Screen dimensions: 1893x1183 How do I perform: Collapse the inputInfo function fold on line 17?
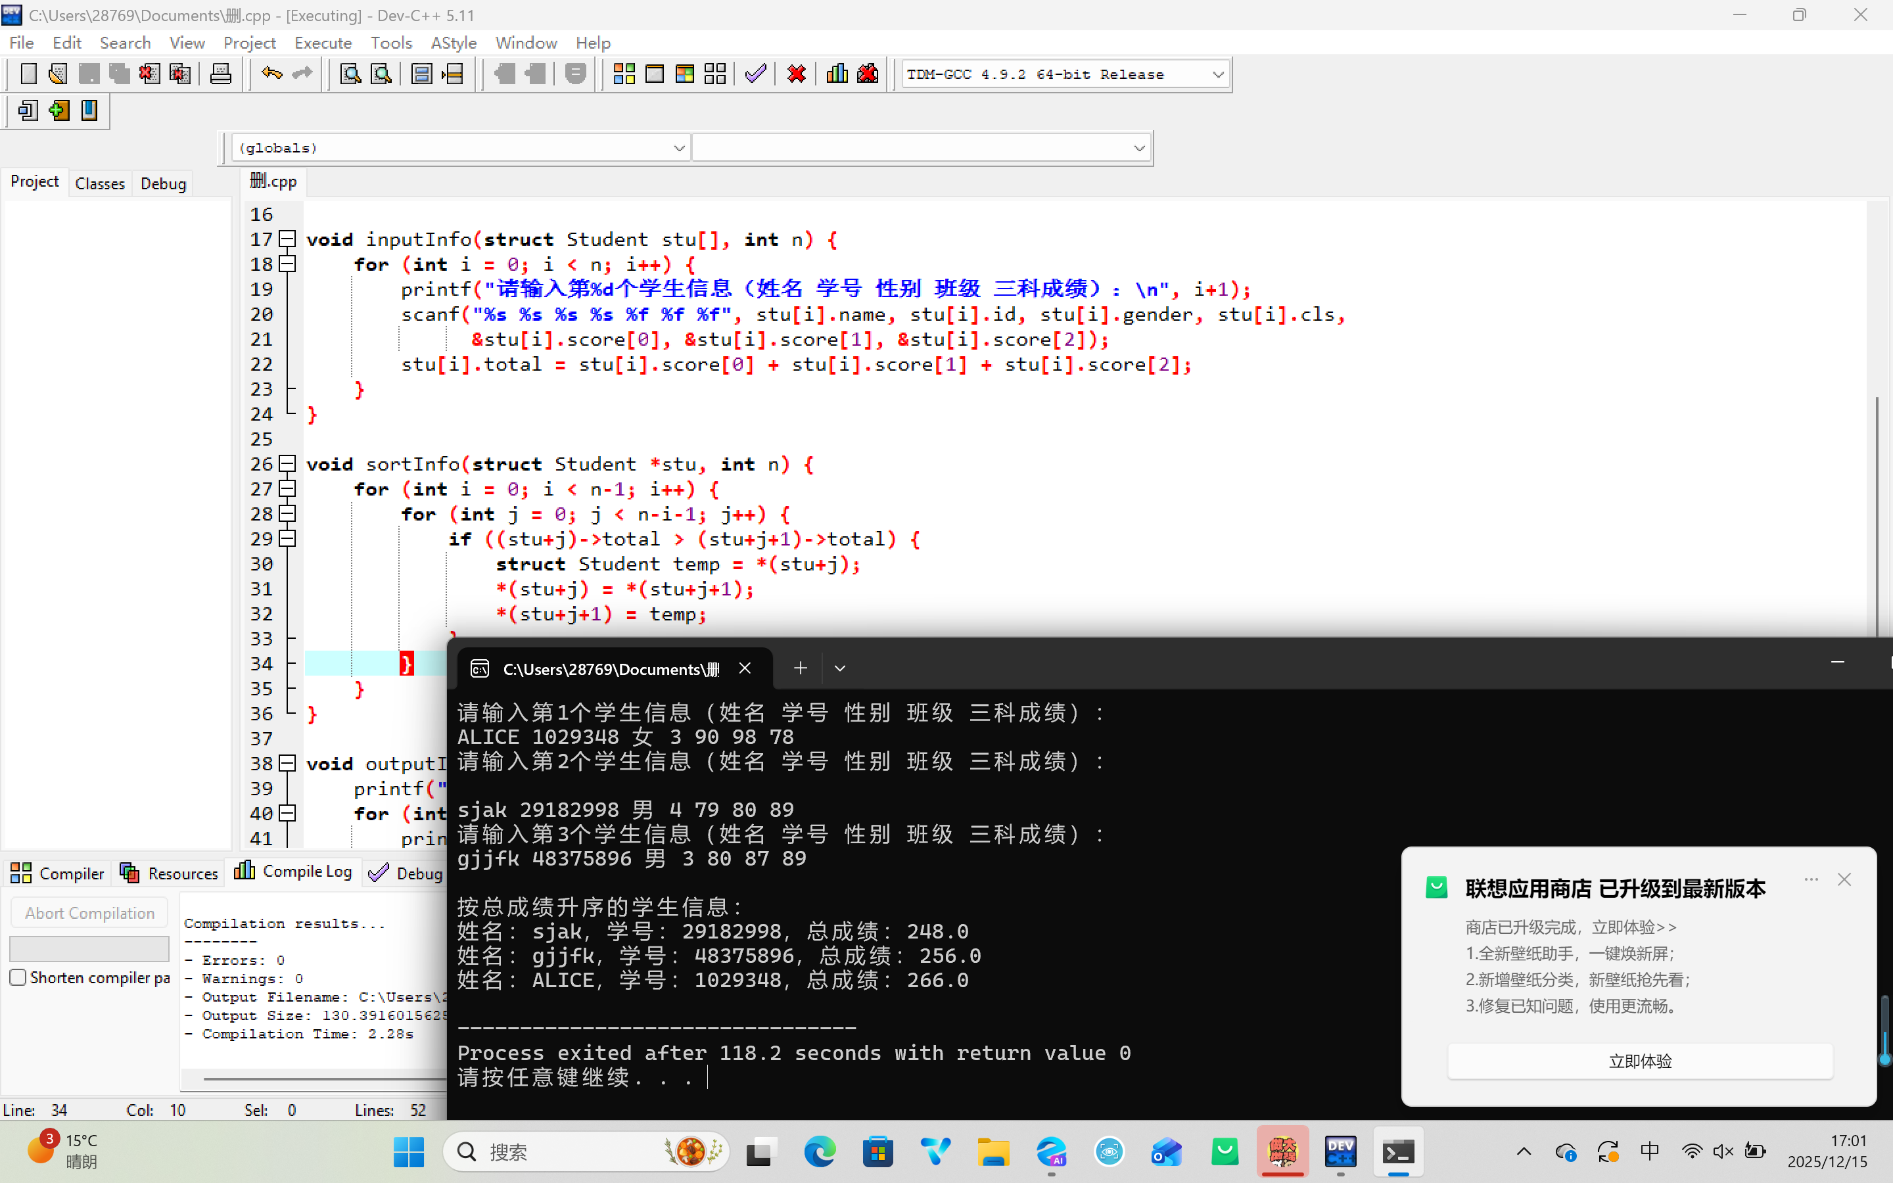[x=288, y=239]
